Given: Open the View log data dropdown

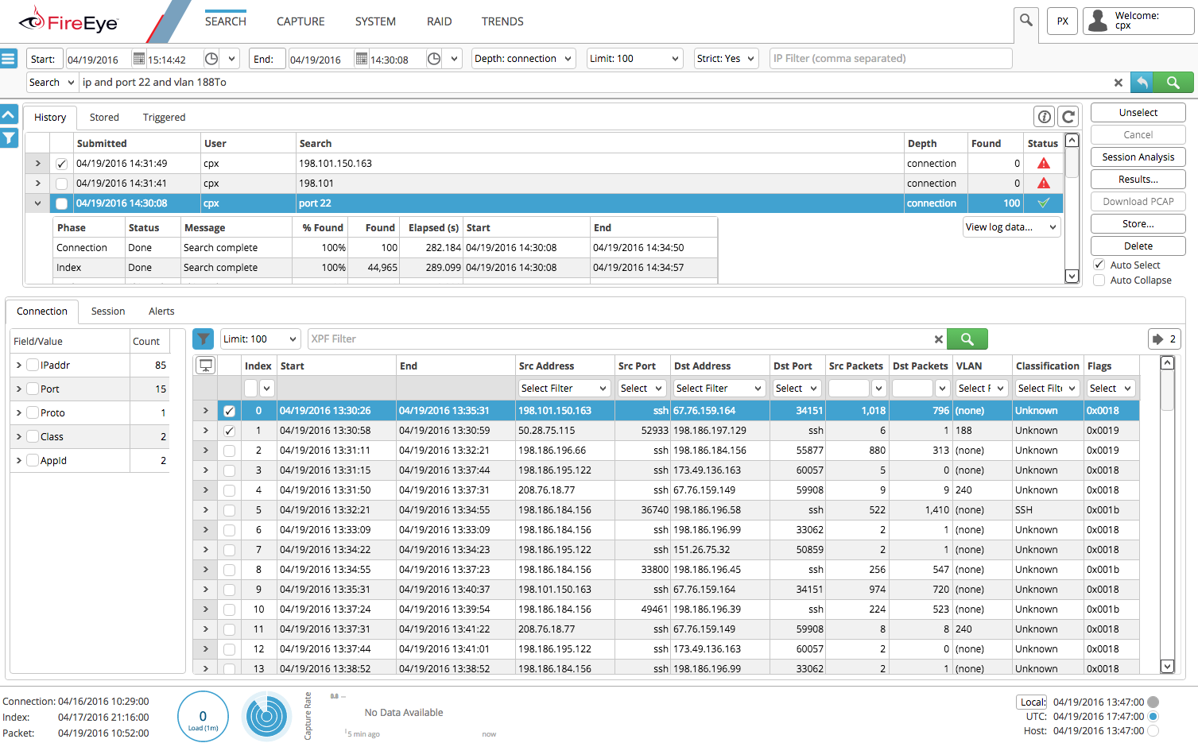Looking at the screenshot, I should 1011,227.
